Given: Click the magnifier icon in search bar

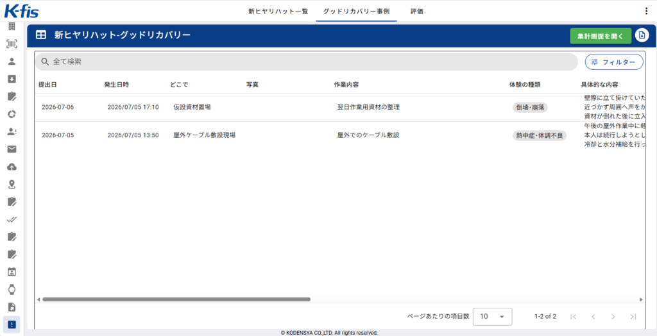Looking at the screenshot, I should click(x=45, y=62).
